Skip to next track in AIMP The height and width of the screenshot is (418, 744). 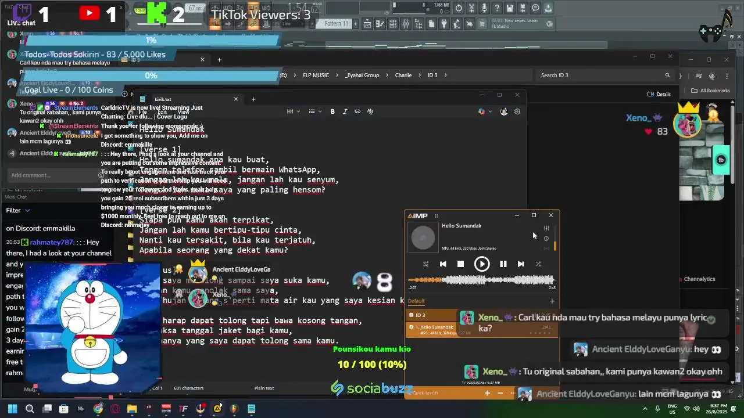(x=521, y=264)
